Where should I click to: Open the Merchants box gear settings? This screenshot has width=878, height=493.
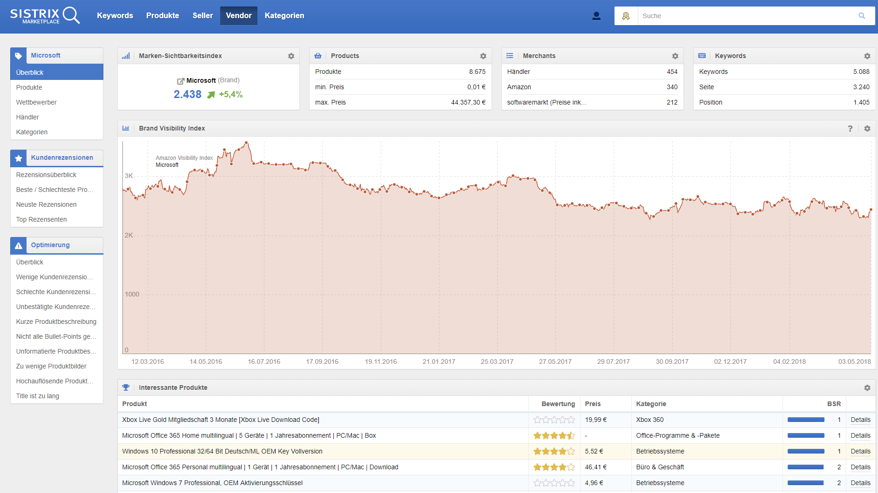pos(675,56)
